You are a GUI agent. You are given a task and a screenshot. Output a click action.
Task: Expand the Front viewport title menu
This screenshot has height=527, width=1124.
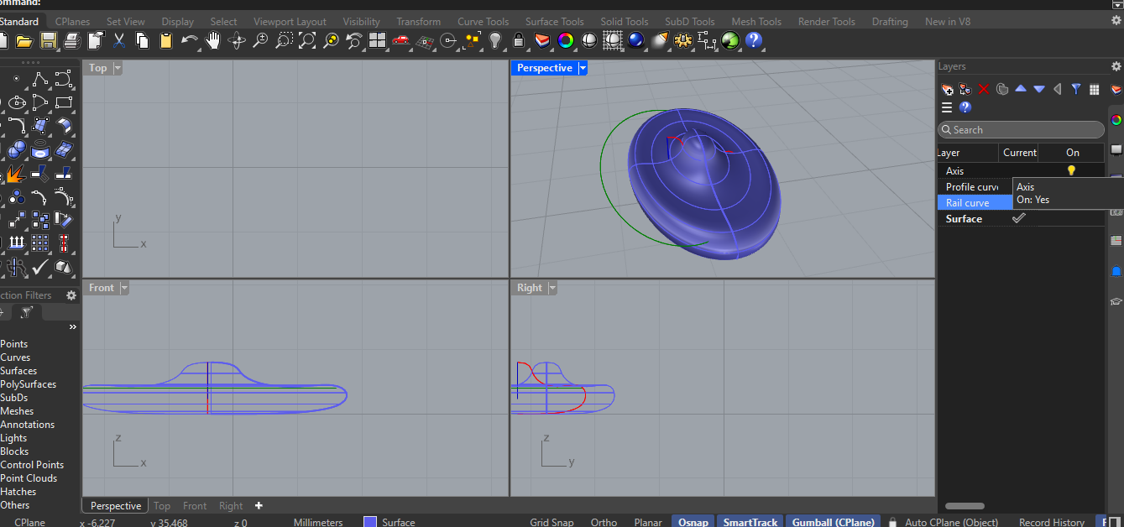(x=123, y=287)
